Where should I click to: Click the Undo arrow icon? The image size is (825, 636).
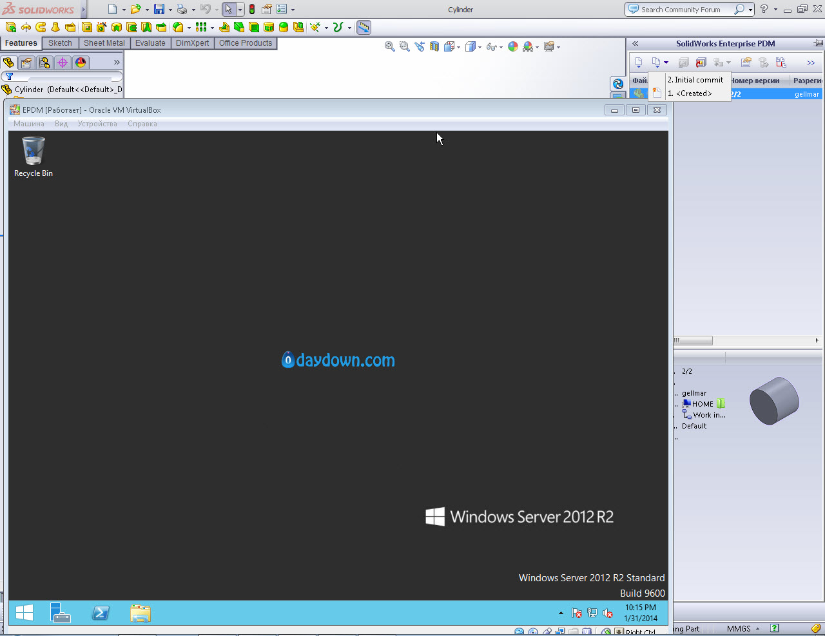[205, 9]
